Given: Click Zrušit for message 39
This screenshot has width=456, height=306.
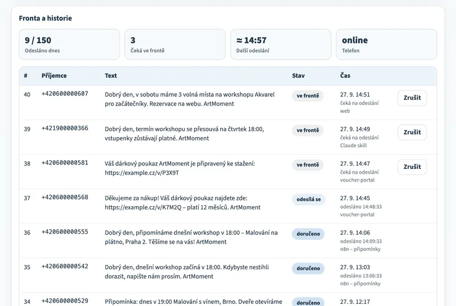Looking at the screenshot, I should click(x=412, y=132).
